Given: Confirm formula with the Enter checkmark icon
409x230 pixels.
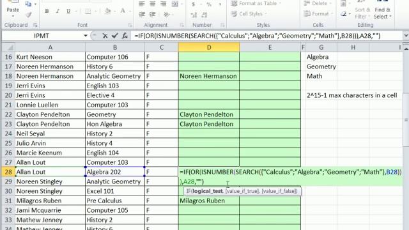Looking at the screenshot, I should pos(115,36).
